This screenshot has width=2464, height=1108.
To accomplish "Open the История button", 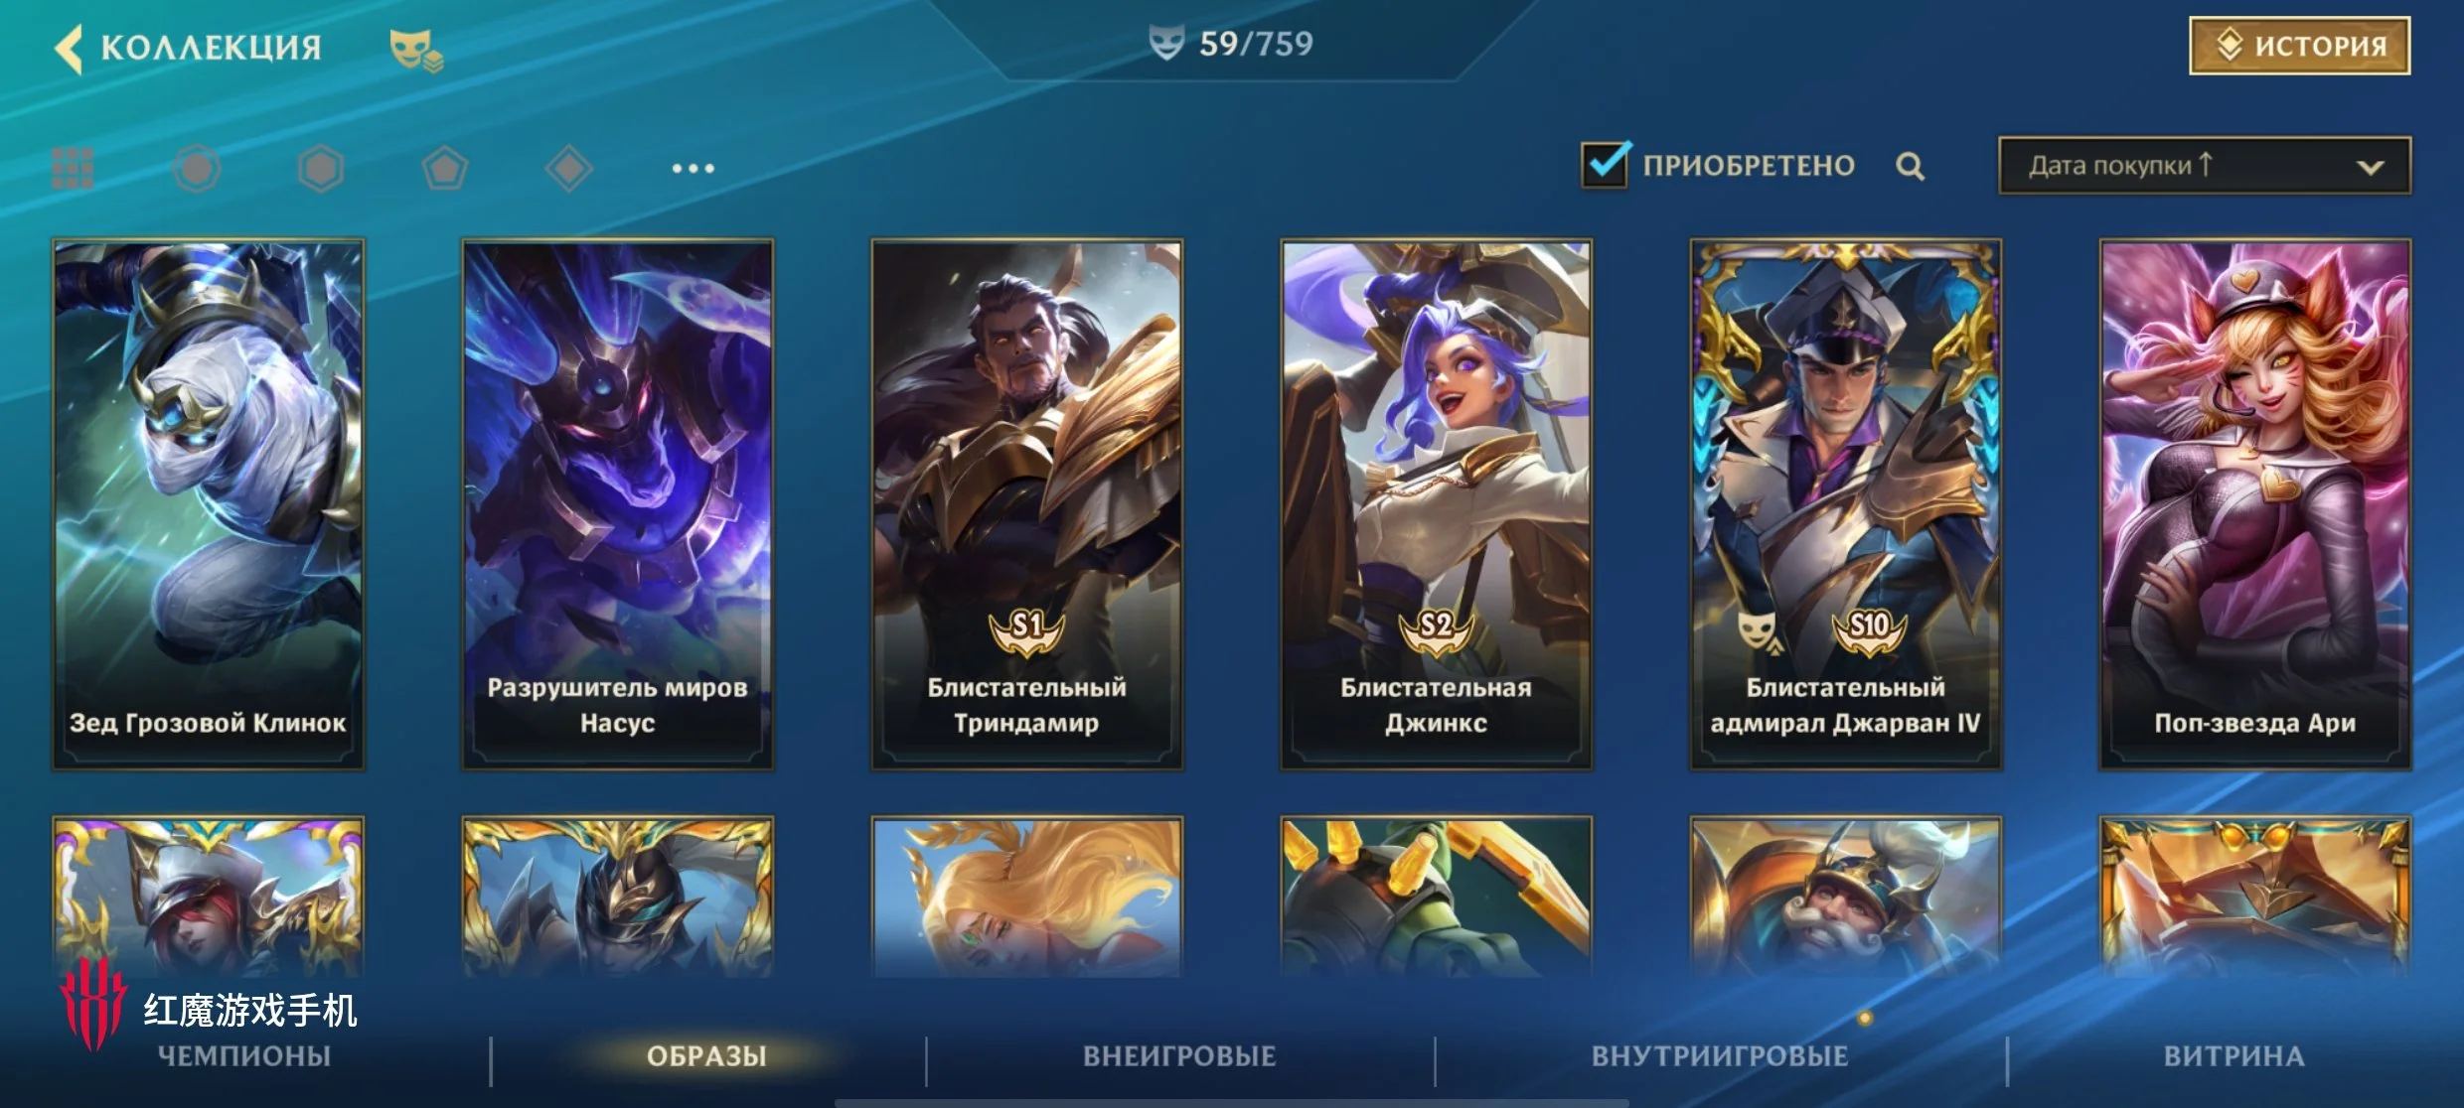I will [2300, 46].
